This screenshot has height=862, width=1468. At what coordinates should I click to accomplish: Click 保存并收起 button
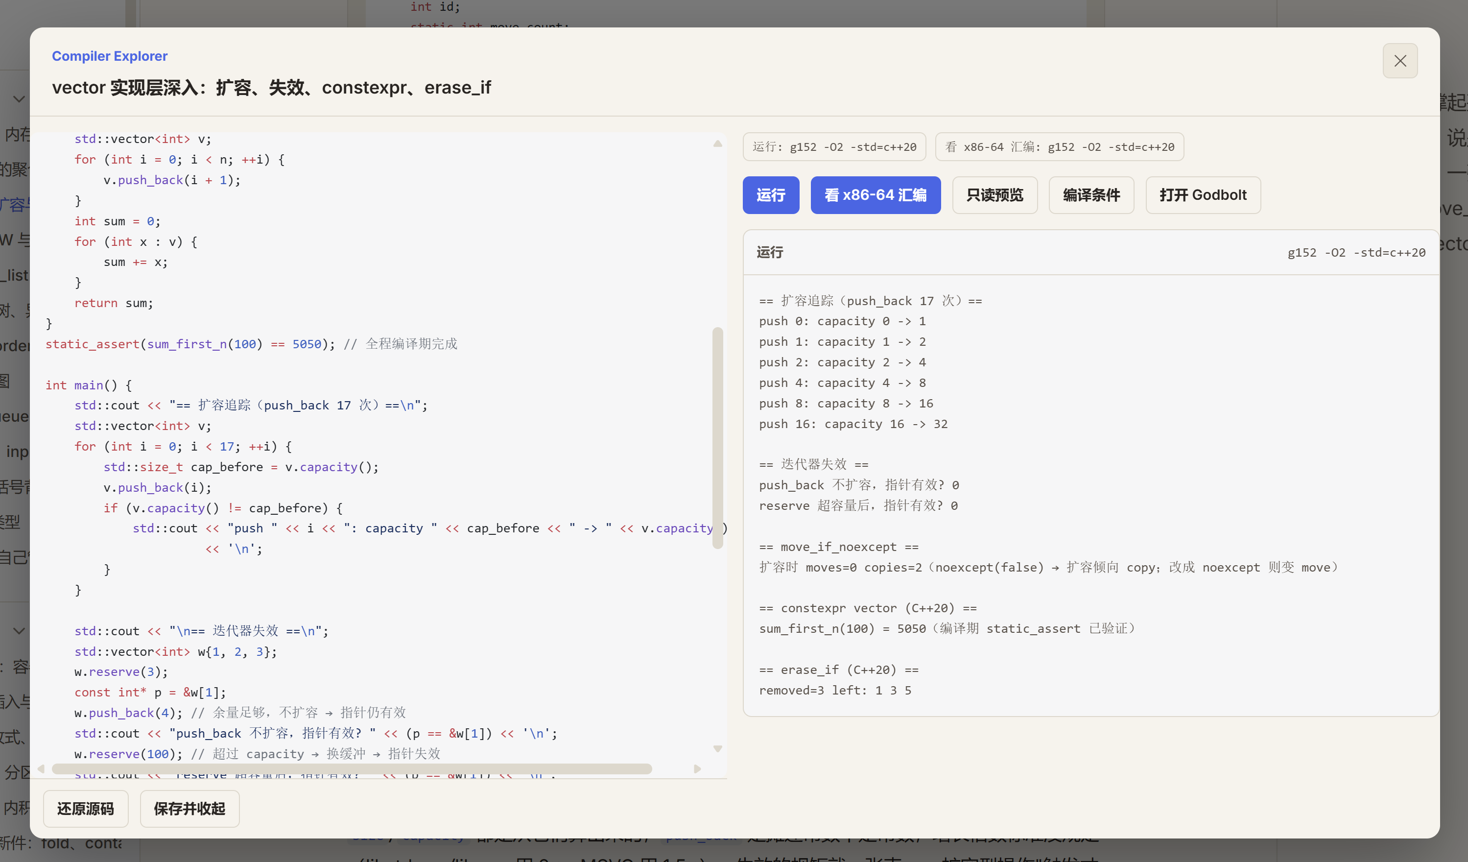189,809
